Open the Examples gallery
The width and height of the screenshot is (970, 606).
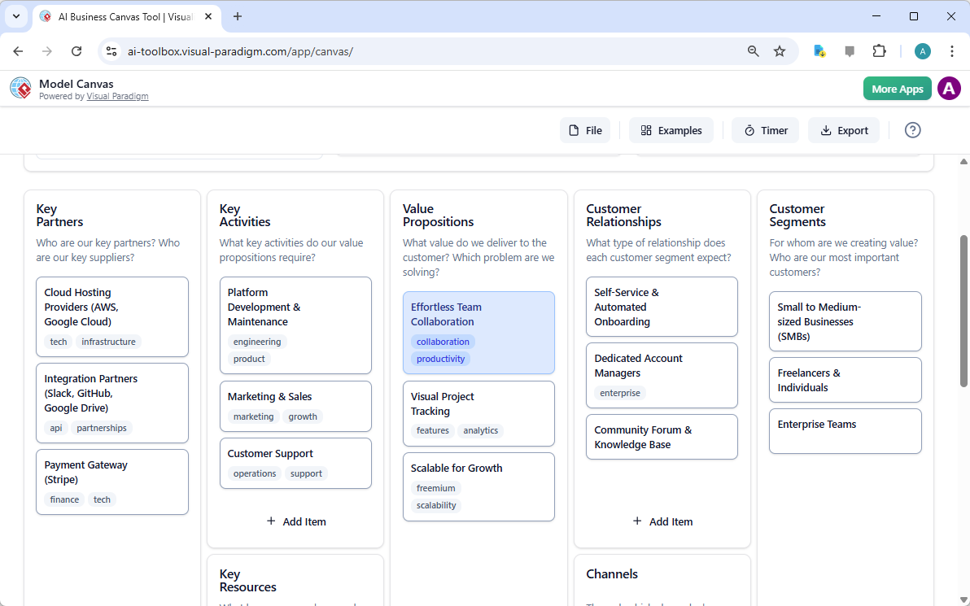671,130
